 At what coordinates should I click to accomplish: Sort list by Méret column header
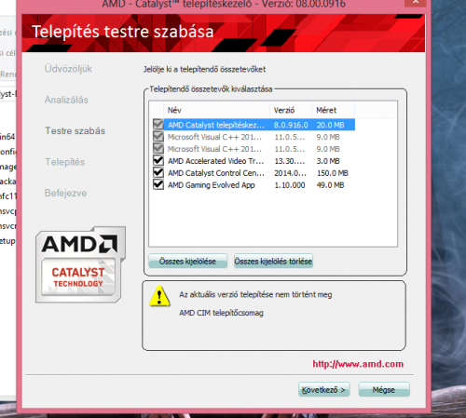pos(333,110)
